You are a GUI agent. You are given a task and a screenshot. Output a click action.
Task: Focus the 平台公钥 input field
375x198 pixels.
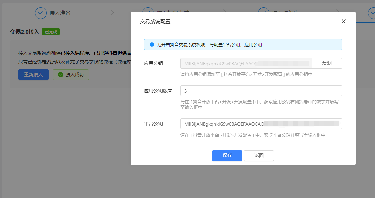pyautogui.click(x=261, y=124)
